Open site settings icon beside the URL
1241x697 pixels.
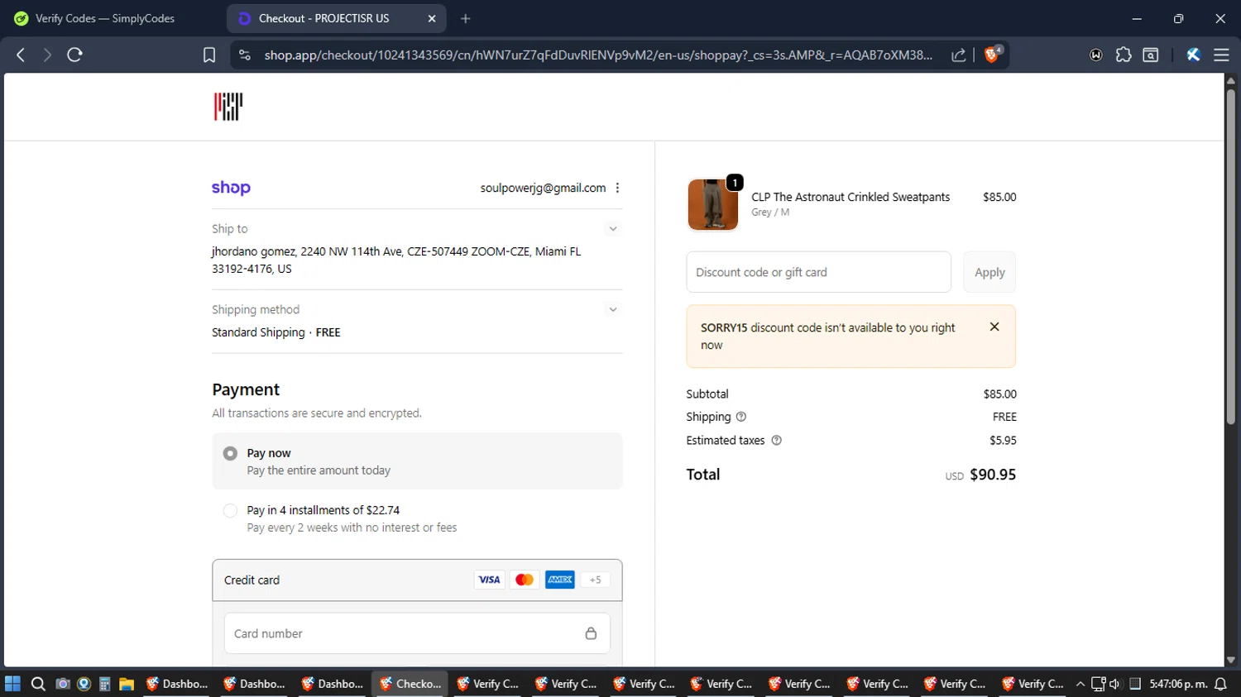tap(244, 55)
